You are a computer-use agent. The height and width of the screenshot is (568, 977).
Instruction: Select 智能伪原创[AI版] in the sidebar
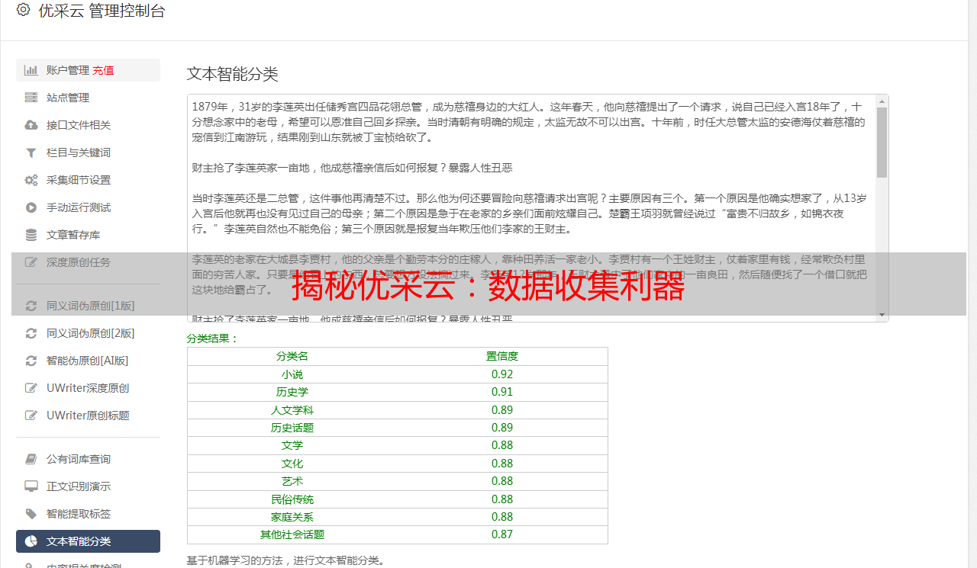pyautogui.click(x=88, y=361)
